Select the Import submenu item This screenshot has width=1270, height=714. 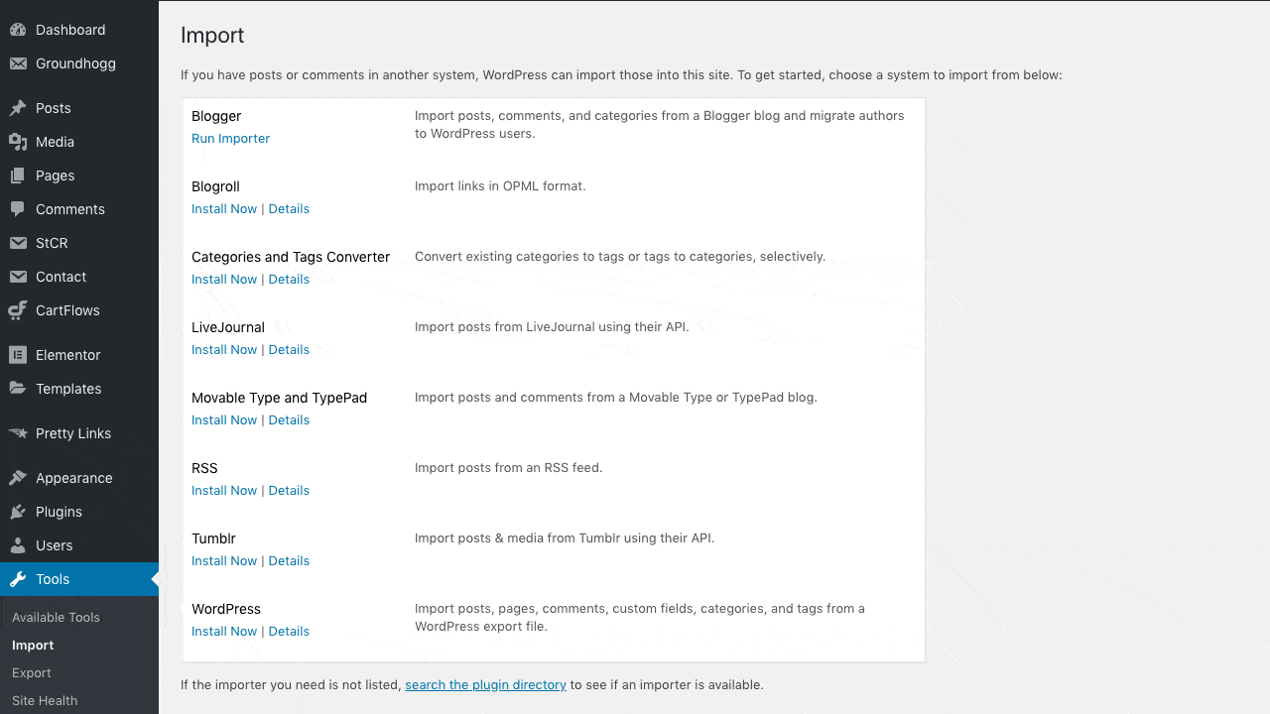coord(33,645)
